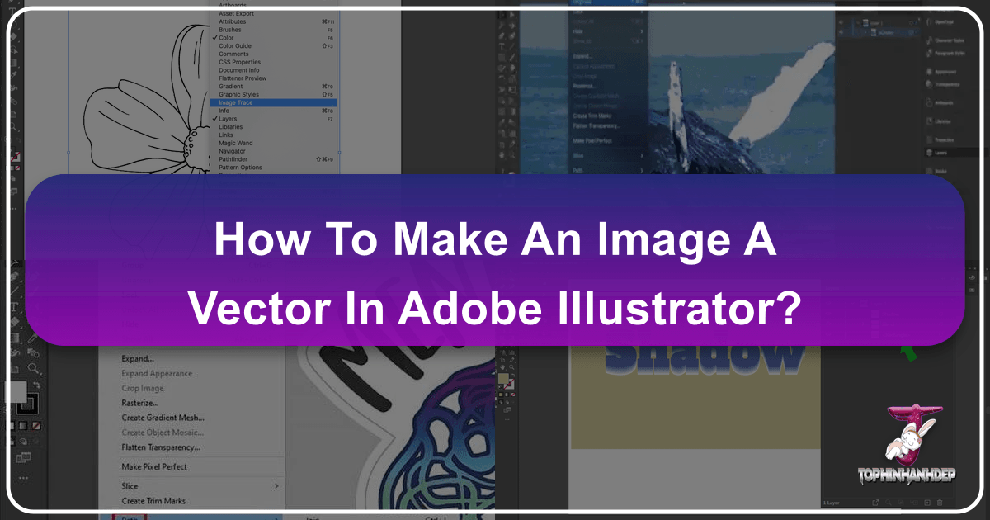Open the Artboards panel icon
This screenshot has height=520, width=990.
click(x=942, y=102)
